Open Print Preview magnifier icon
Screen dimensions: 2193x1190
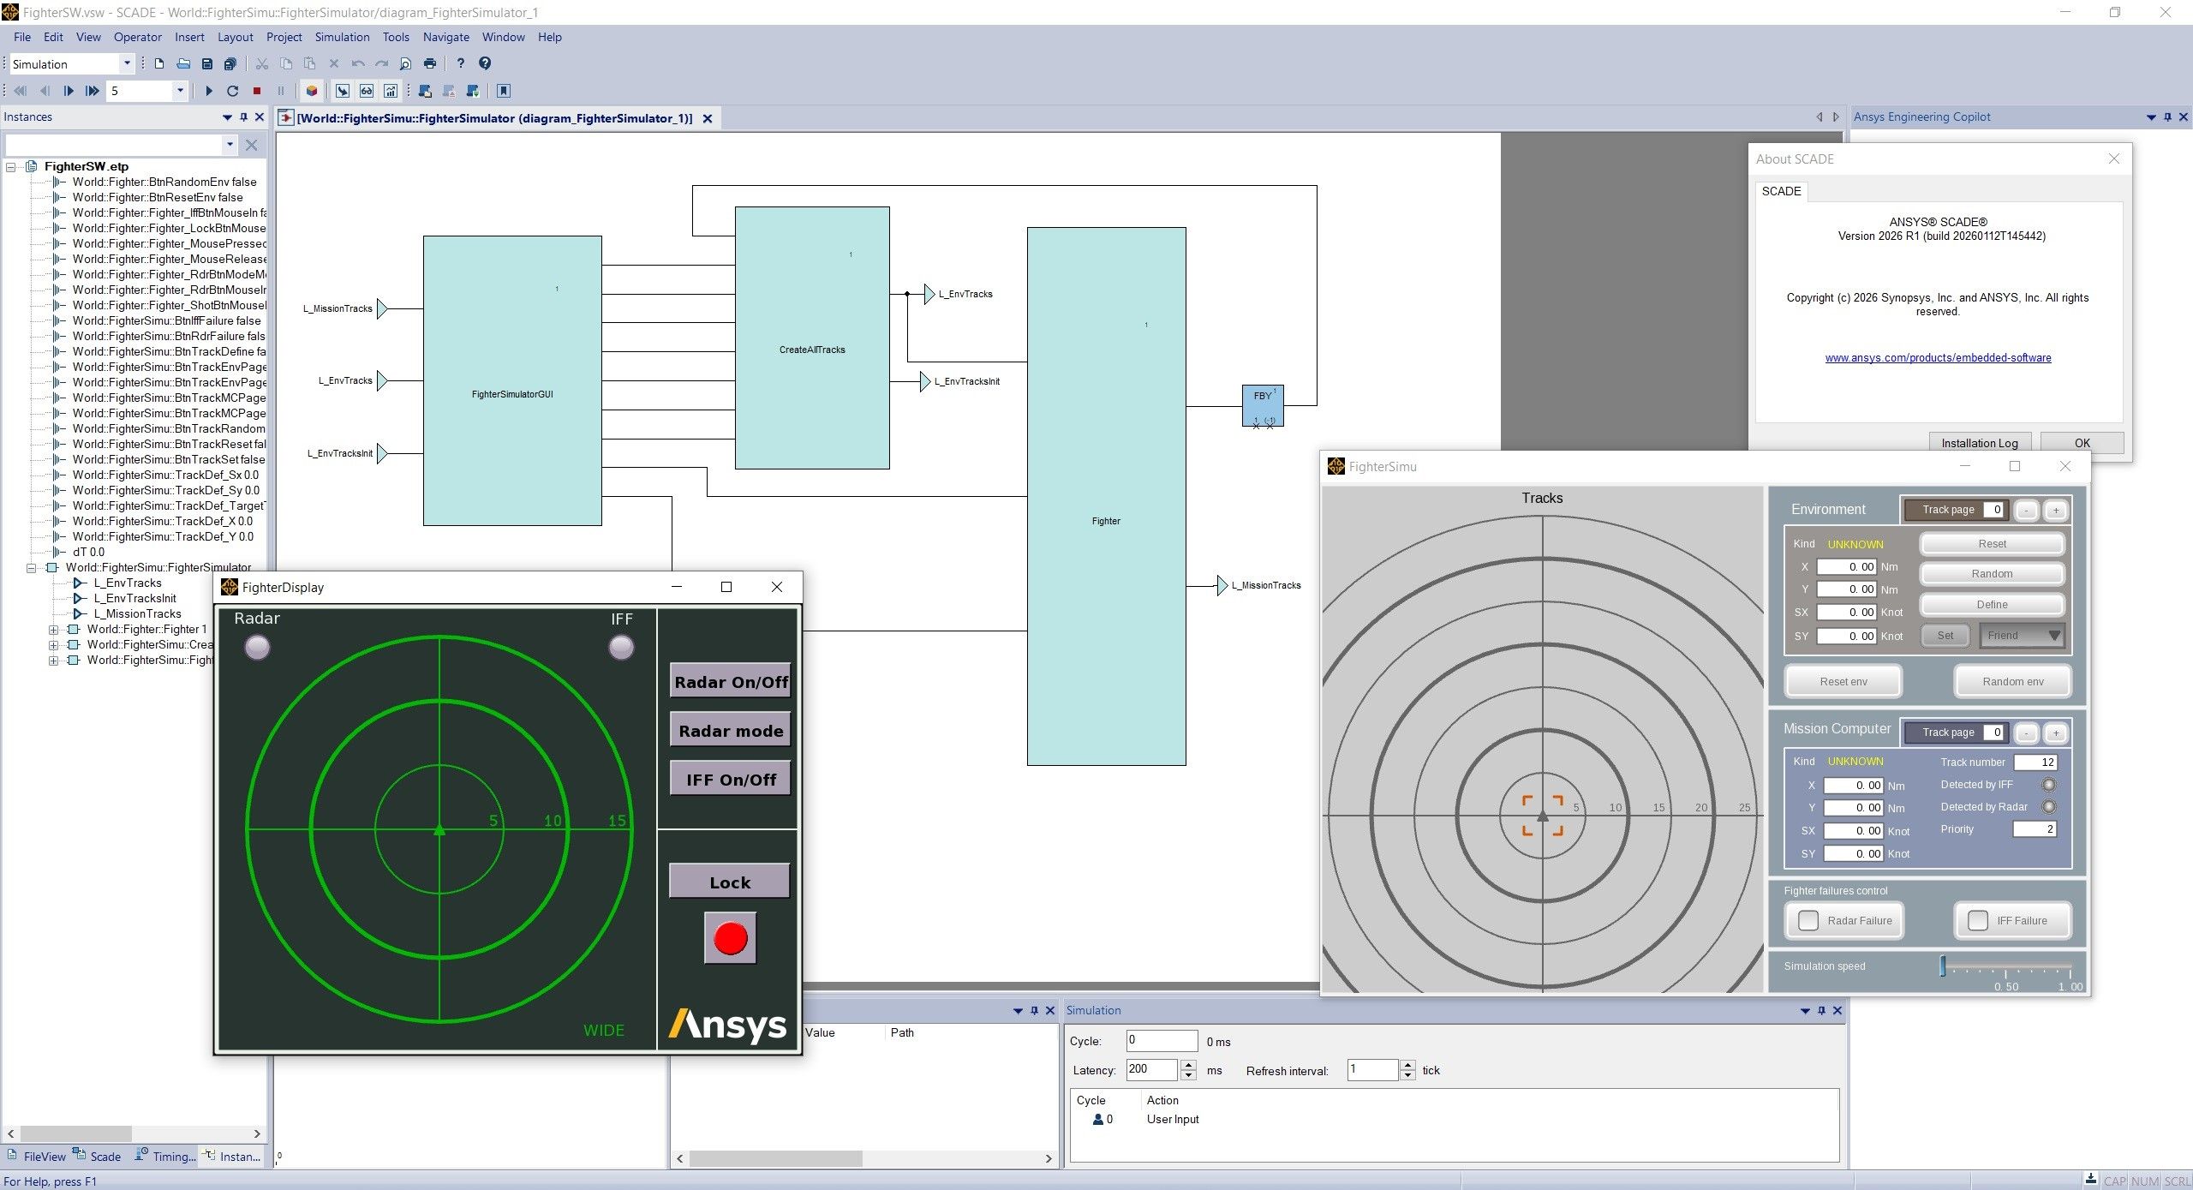click(x=406, y=63)
